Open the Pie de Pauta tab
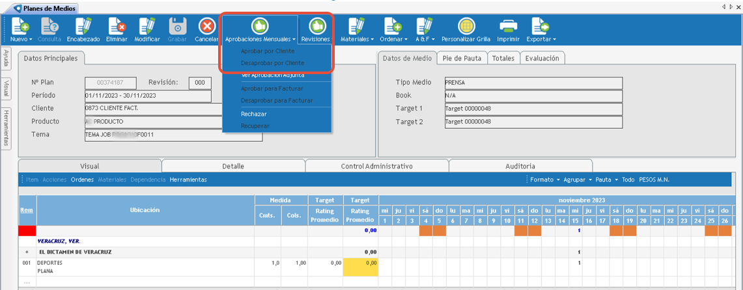This screenshot has width=743, height=290. 462,58
